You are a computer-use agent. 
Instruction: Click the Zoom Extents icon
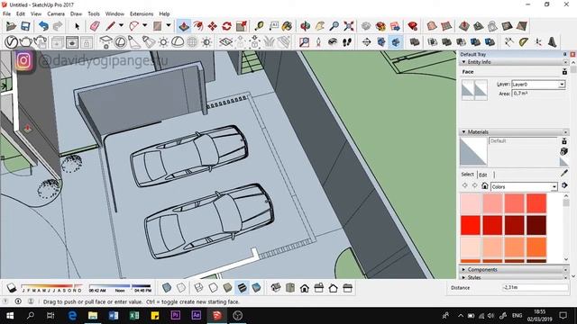(349, 26)
